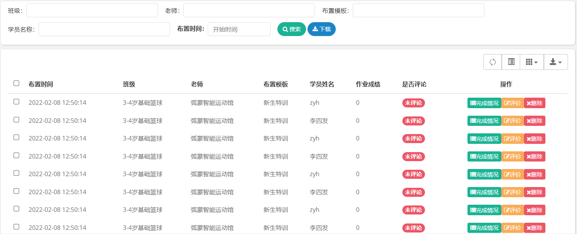Check the first row's checkbox
This screenshot has width=577, height=234.
tap(17, 102)
